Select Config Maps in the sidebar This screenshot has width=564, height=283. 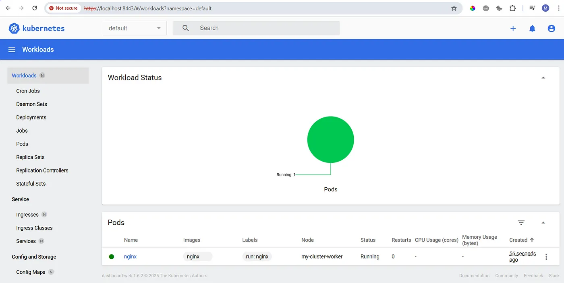(30, 272)
